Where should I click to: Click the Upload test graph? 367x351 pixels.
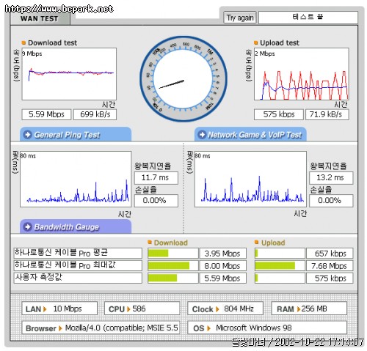click(302, 74)
